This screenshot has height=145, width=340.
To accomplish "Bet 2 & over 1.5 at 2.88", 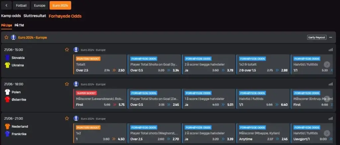I will pyautogui.click(x=263, y=64).
